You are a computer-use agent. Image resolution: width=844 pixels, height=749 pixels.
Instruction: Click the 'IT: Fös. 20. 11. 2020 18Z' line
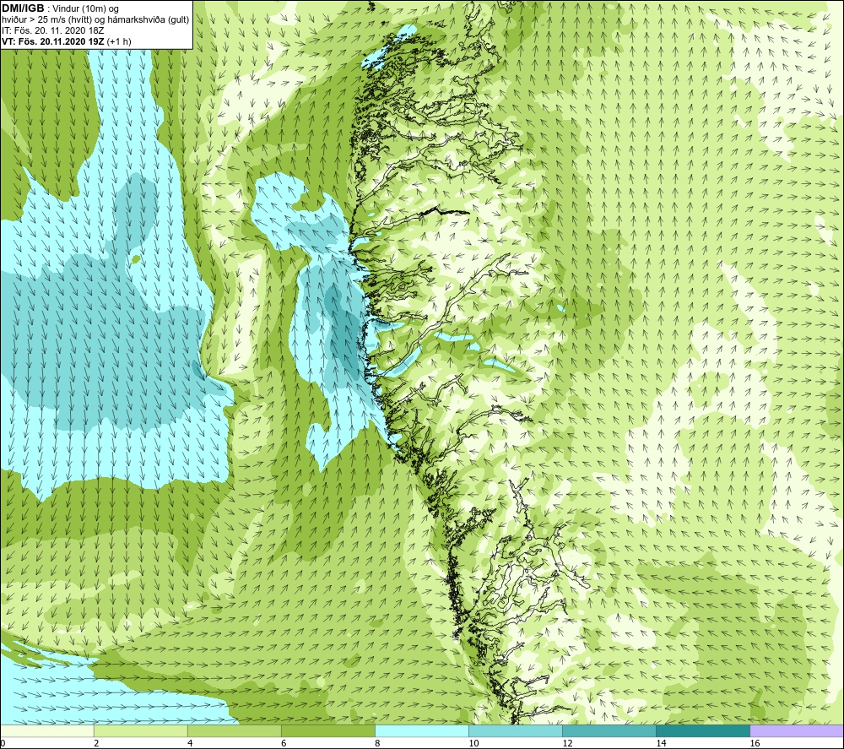pos(52,30)
